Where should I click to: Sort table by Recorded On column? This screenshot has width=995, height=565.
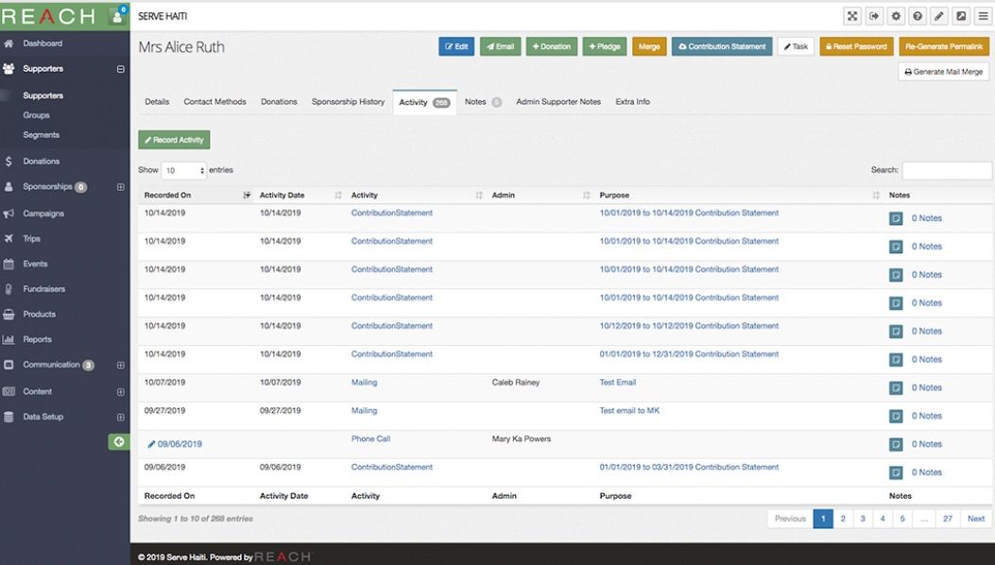coord(197,195)
